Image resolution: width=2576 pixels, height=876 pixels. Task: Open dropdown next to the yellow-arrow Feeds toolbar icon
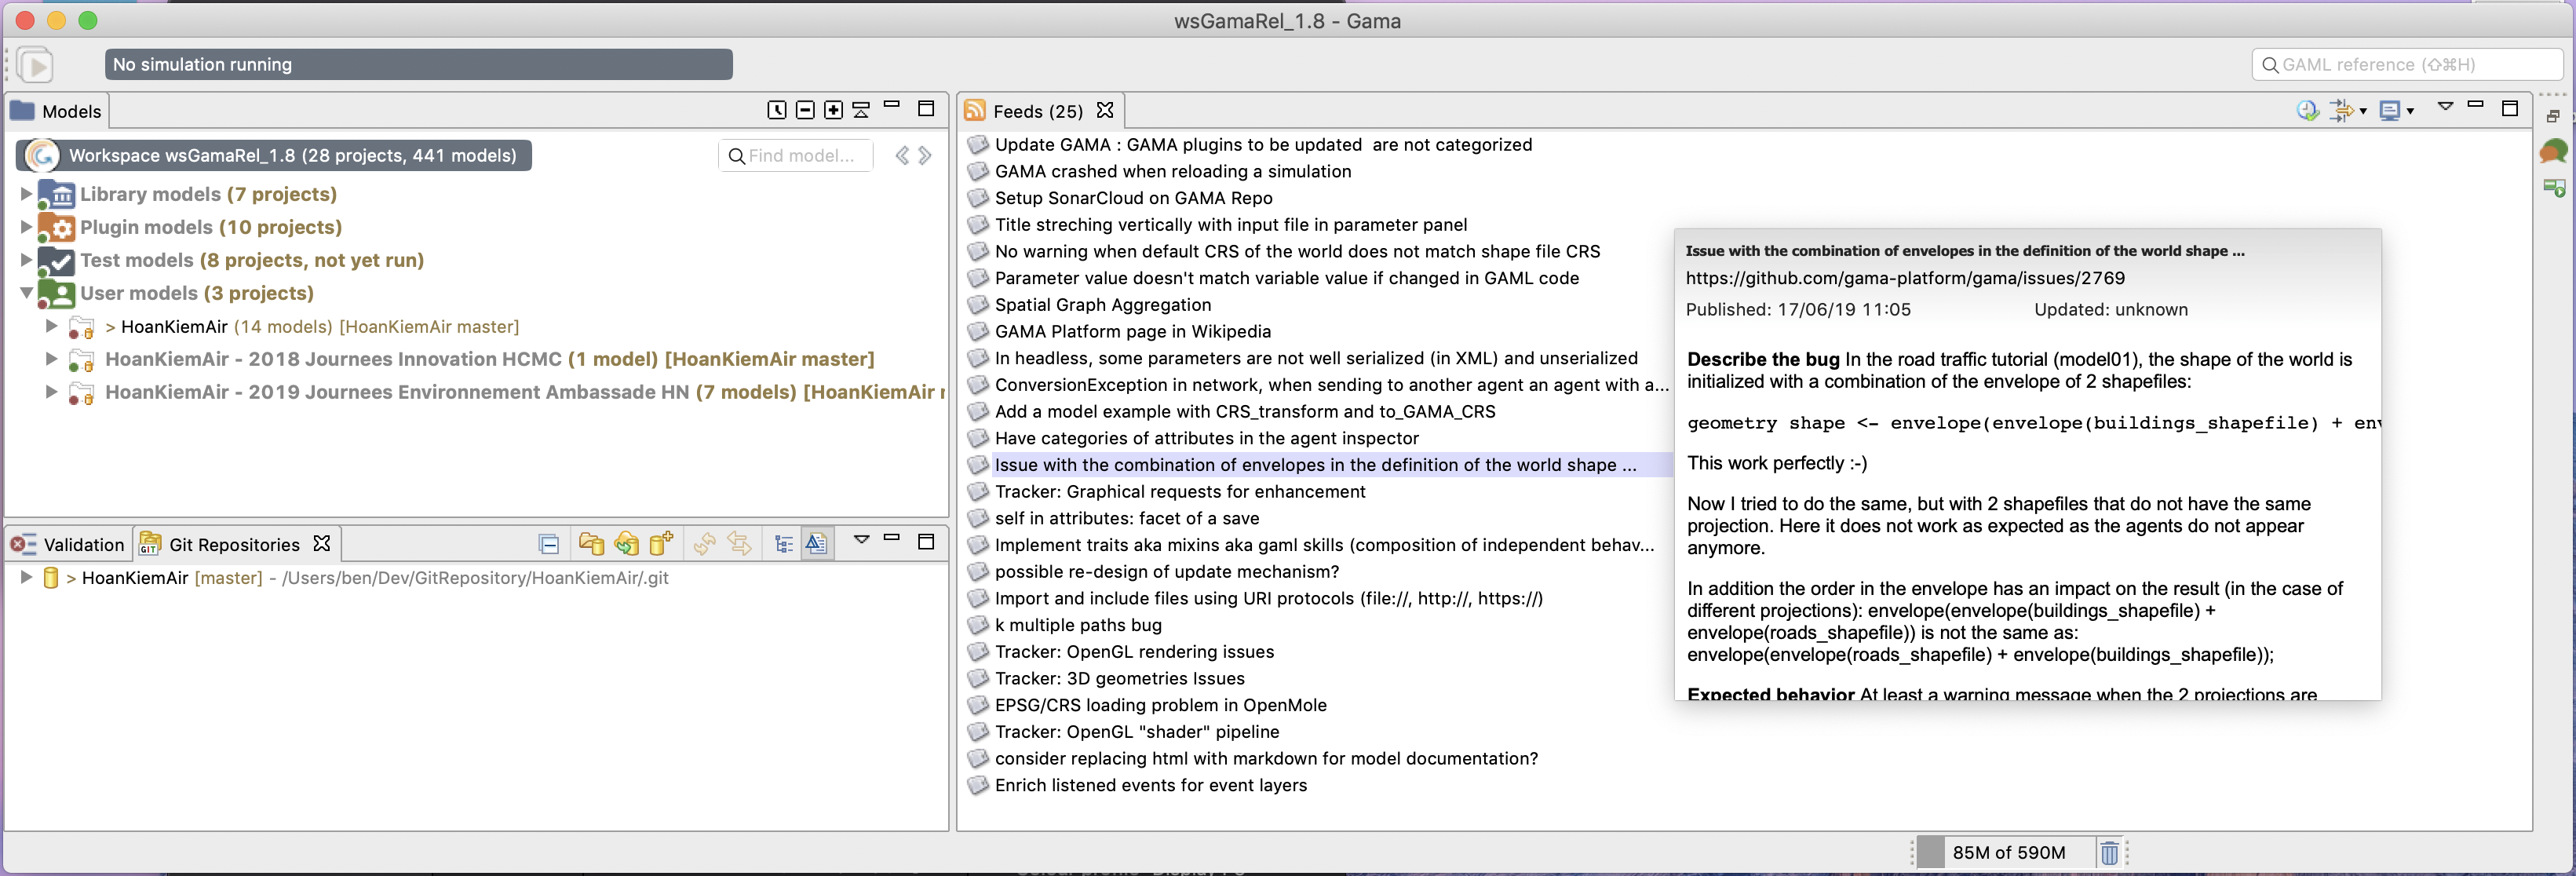pos(2363,111)
